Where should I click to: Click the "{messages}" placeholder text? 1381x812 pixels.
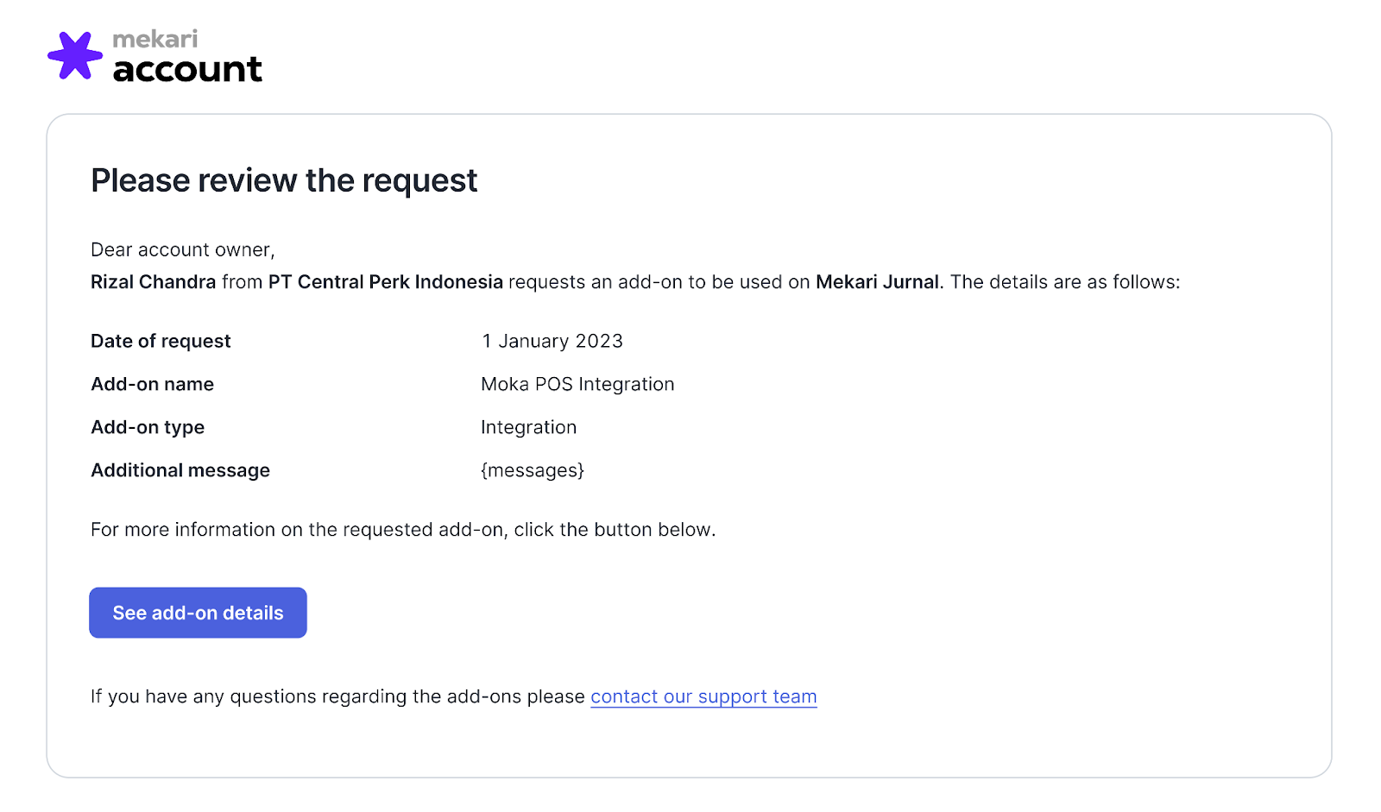[533, 470]
